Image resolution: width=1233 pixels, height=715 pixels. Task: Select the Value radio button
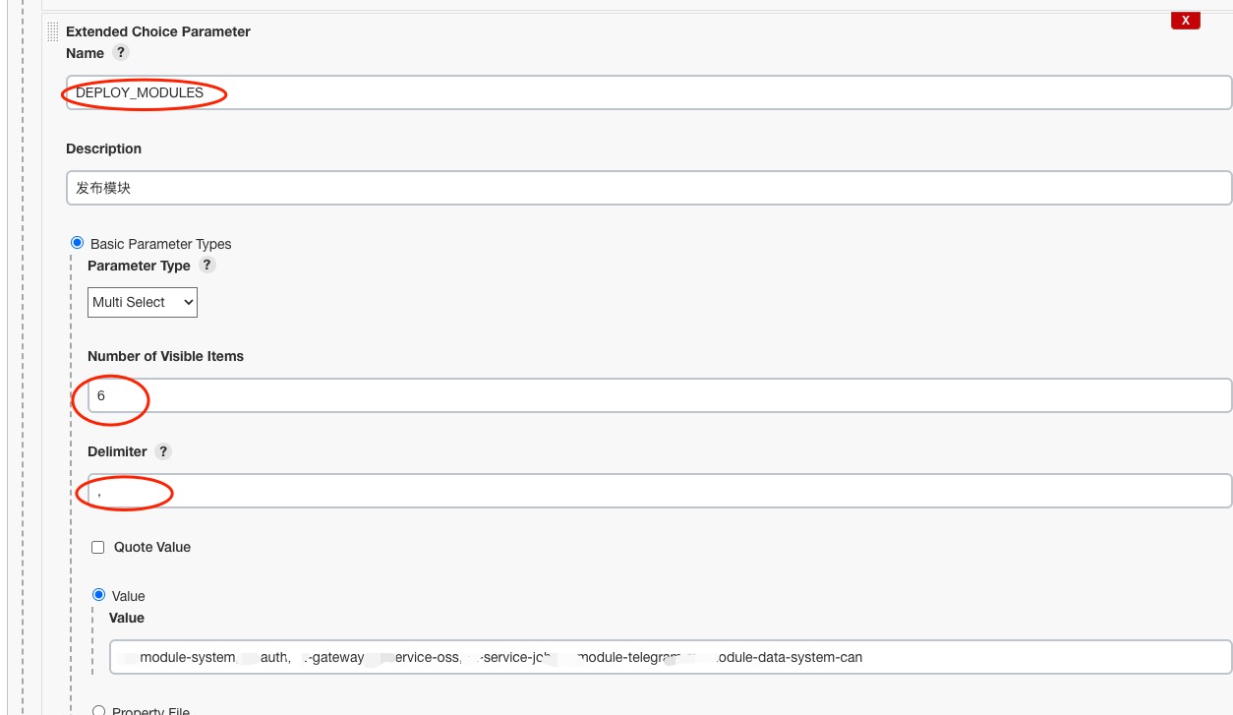coord(99,595)
